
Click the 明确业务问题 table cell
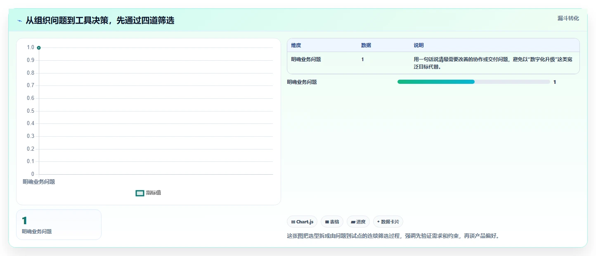point(306,59)
